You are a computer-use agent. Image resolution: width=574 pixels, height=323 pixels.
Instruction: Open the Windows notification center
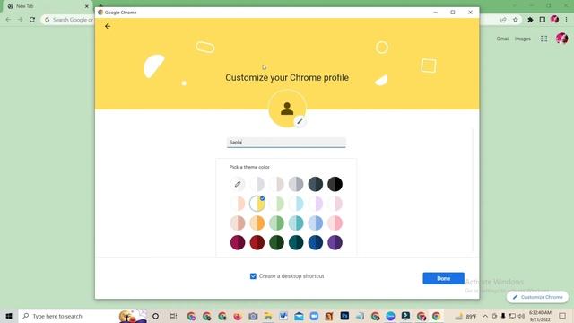(x=562, y=316)
